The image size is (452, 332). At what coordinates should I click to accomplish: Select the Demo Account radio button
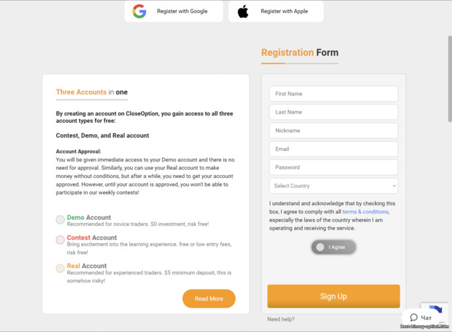pyautogui.click(x=60, y=220)
